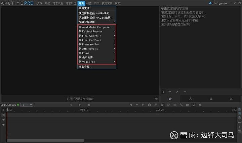This screenshot has height=143, width=242.
Task: Expand the Edius export submenu
Action: [114, 53]
